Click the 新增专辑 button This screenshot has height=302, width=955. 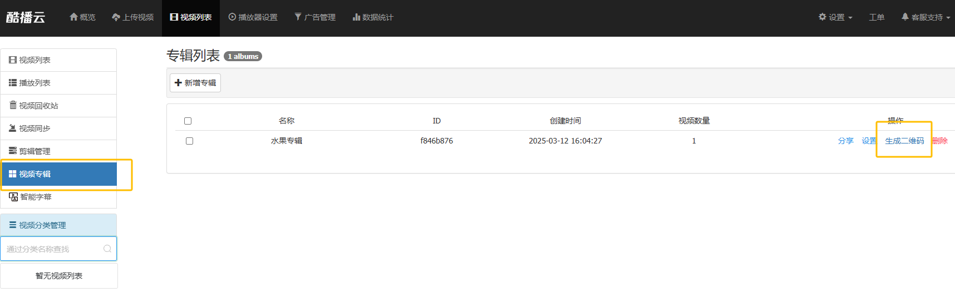coord(195,83)
